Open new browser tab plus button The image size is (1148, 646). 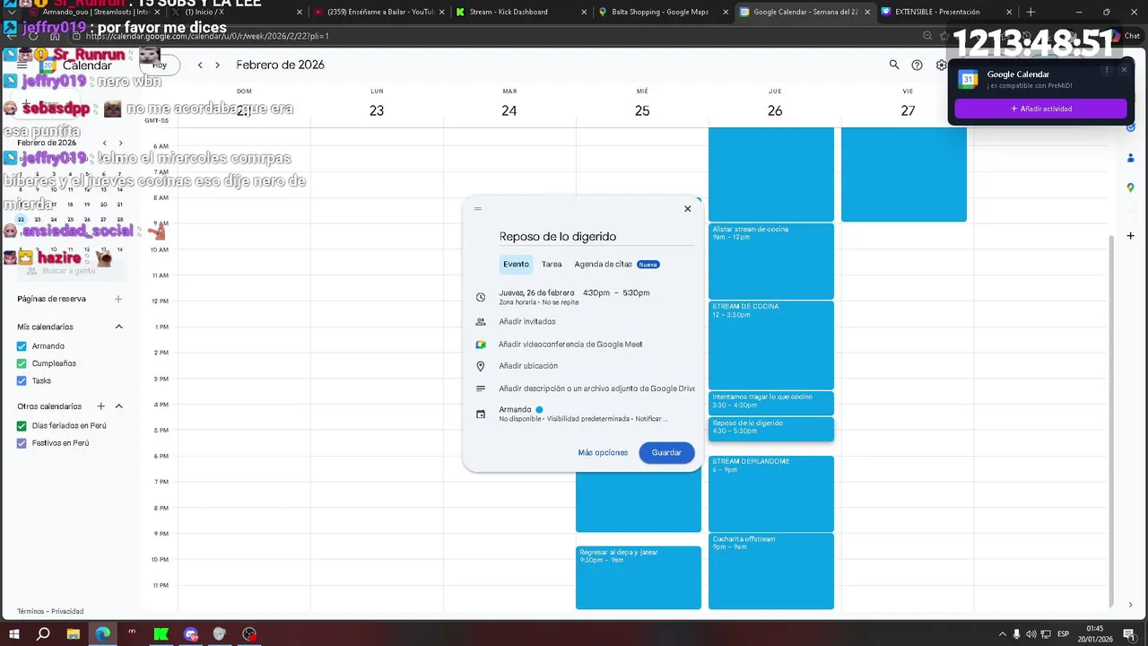click(1031, 13)
